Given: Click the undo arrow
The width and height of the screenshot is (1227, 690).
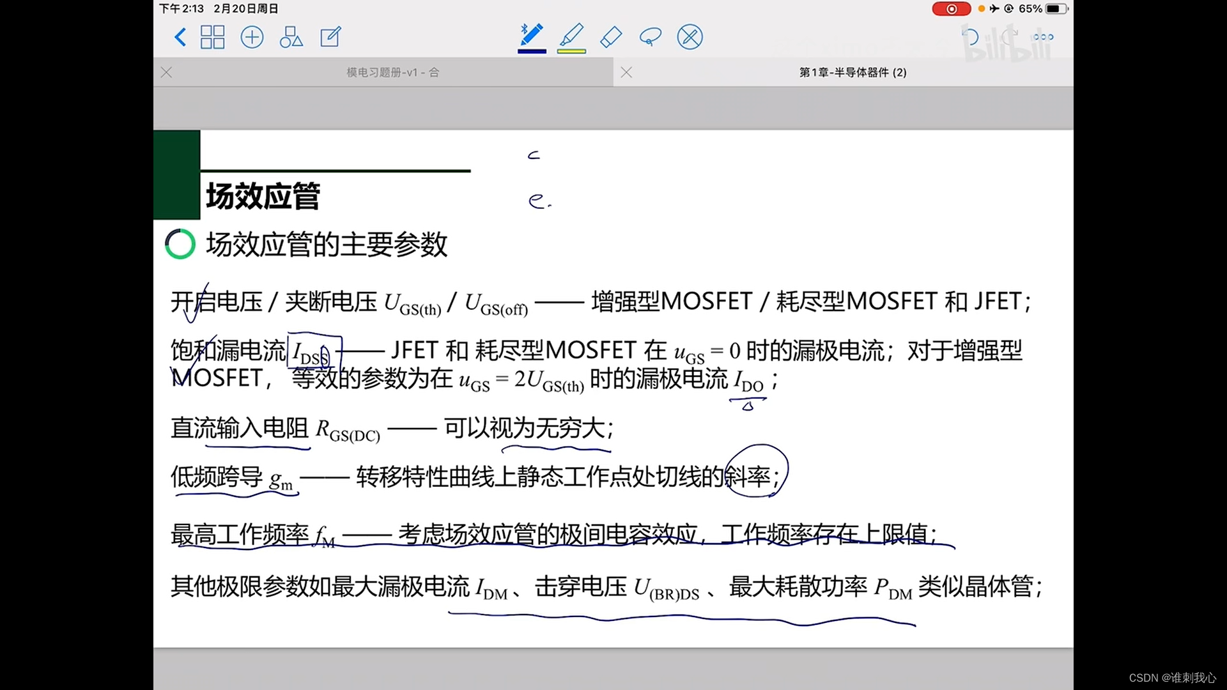Looking at the screenshot, I should click(x=970, y=37).
